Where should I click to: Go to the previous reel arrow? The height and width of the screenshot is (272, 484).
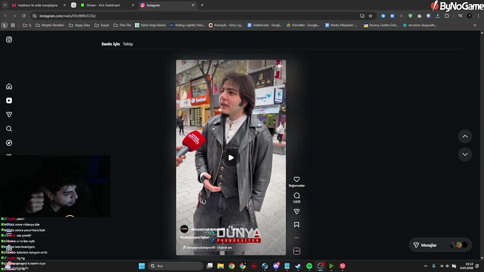click(465, 136)
